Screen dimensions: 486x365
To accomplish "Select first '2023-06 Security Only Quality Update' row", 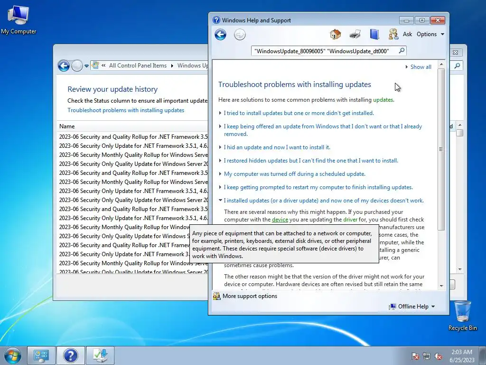I will point(133,164).
